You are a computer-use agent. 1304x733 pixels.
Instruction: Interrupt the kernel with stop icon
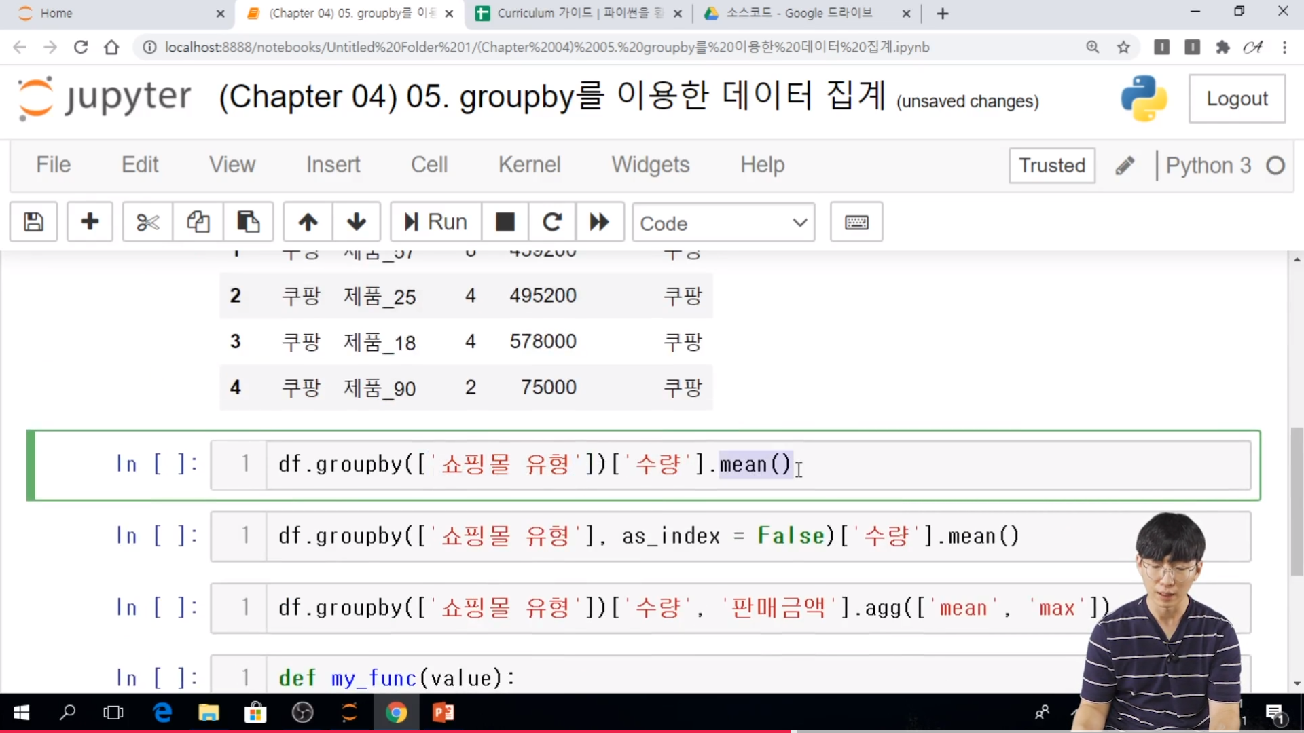[x=505, y=222]
